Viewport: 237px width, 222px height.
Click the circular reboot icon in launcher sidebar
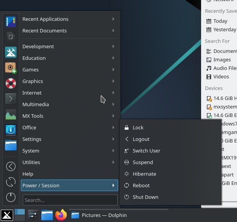11,181
